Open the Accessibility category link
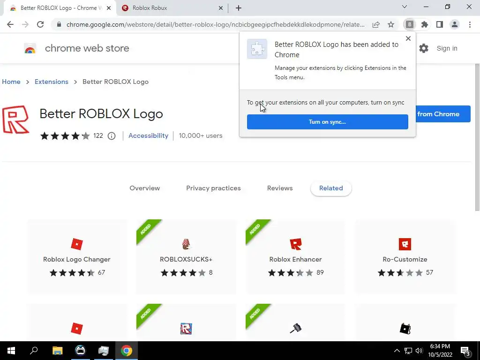Viewport: 480px width, 360px height. click(148, 135)
